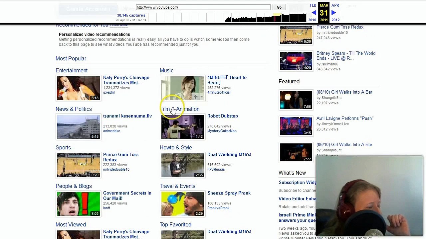This screenshot has width=426, height=239.
Task: Play the Sneeze Spray Prank thumbnail
Action: tap(182, 203)
